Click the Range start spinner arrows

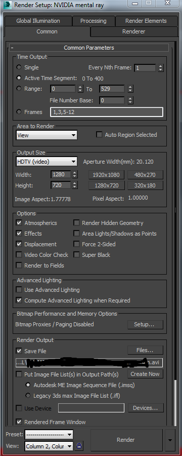pos(80,89)
